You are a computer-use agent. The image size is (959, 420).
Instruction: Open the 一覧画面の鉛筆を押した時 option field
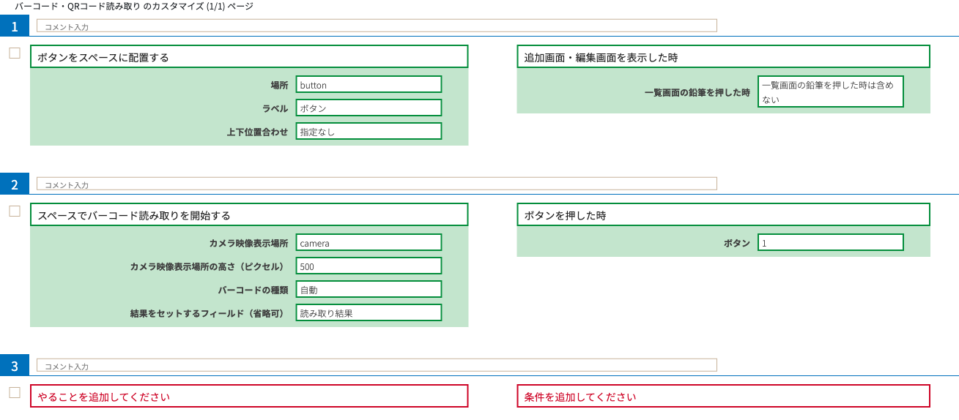[x=830, y=92]
